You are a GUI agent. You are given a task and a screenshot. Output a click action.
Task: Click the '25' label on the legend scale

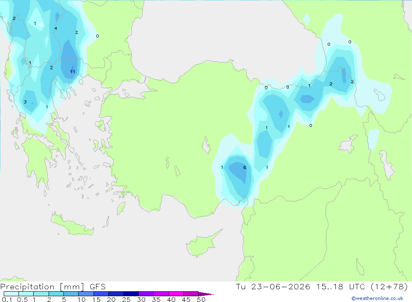[x=126, y=300]
